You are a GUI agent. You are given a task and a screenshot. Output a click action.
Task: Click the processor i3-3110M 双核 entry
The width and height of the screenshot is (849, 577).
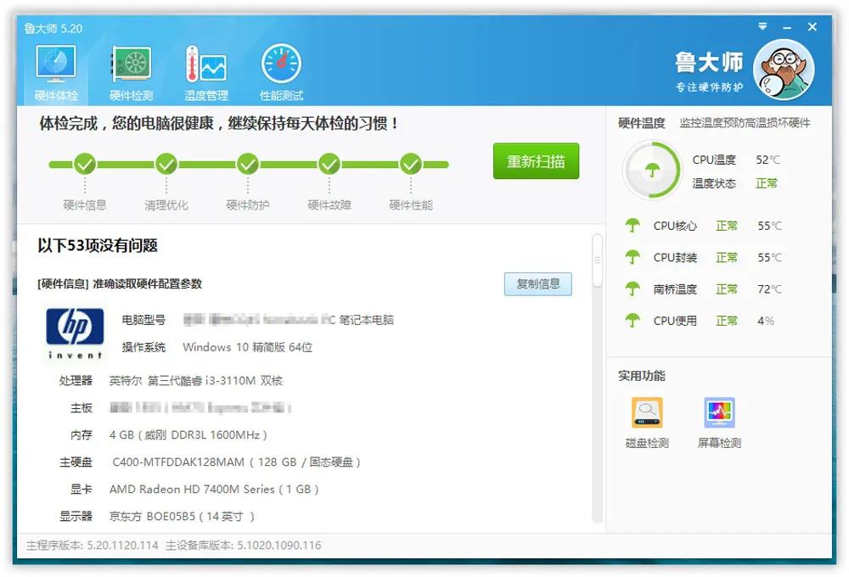(x=196, y=380)
